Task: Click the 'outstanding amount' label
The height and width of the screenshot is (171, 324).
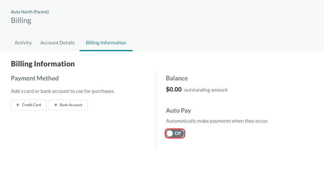Action: coord(206,90)
